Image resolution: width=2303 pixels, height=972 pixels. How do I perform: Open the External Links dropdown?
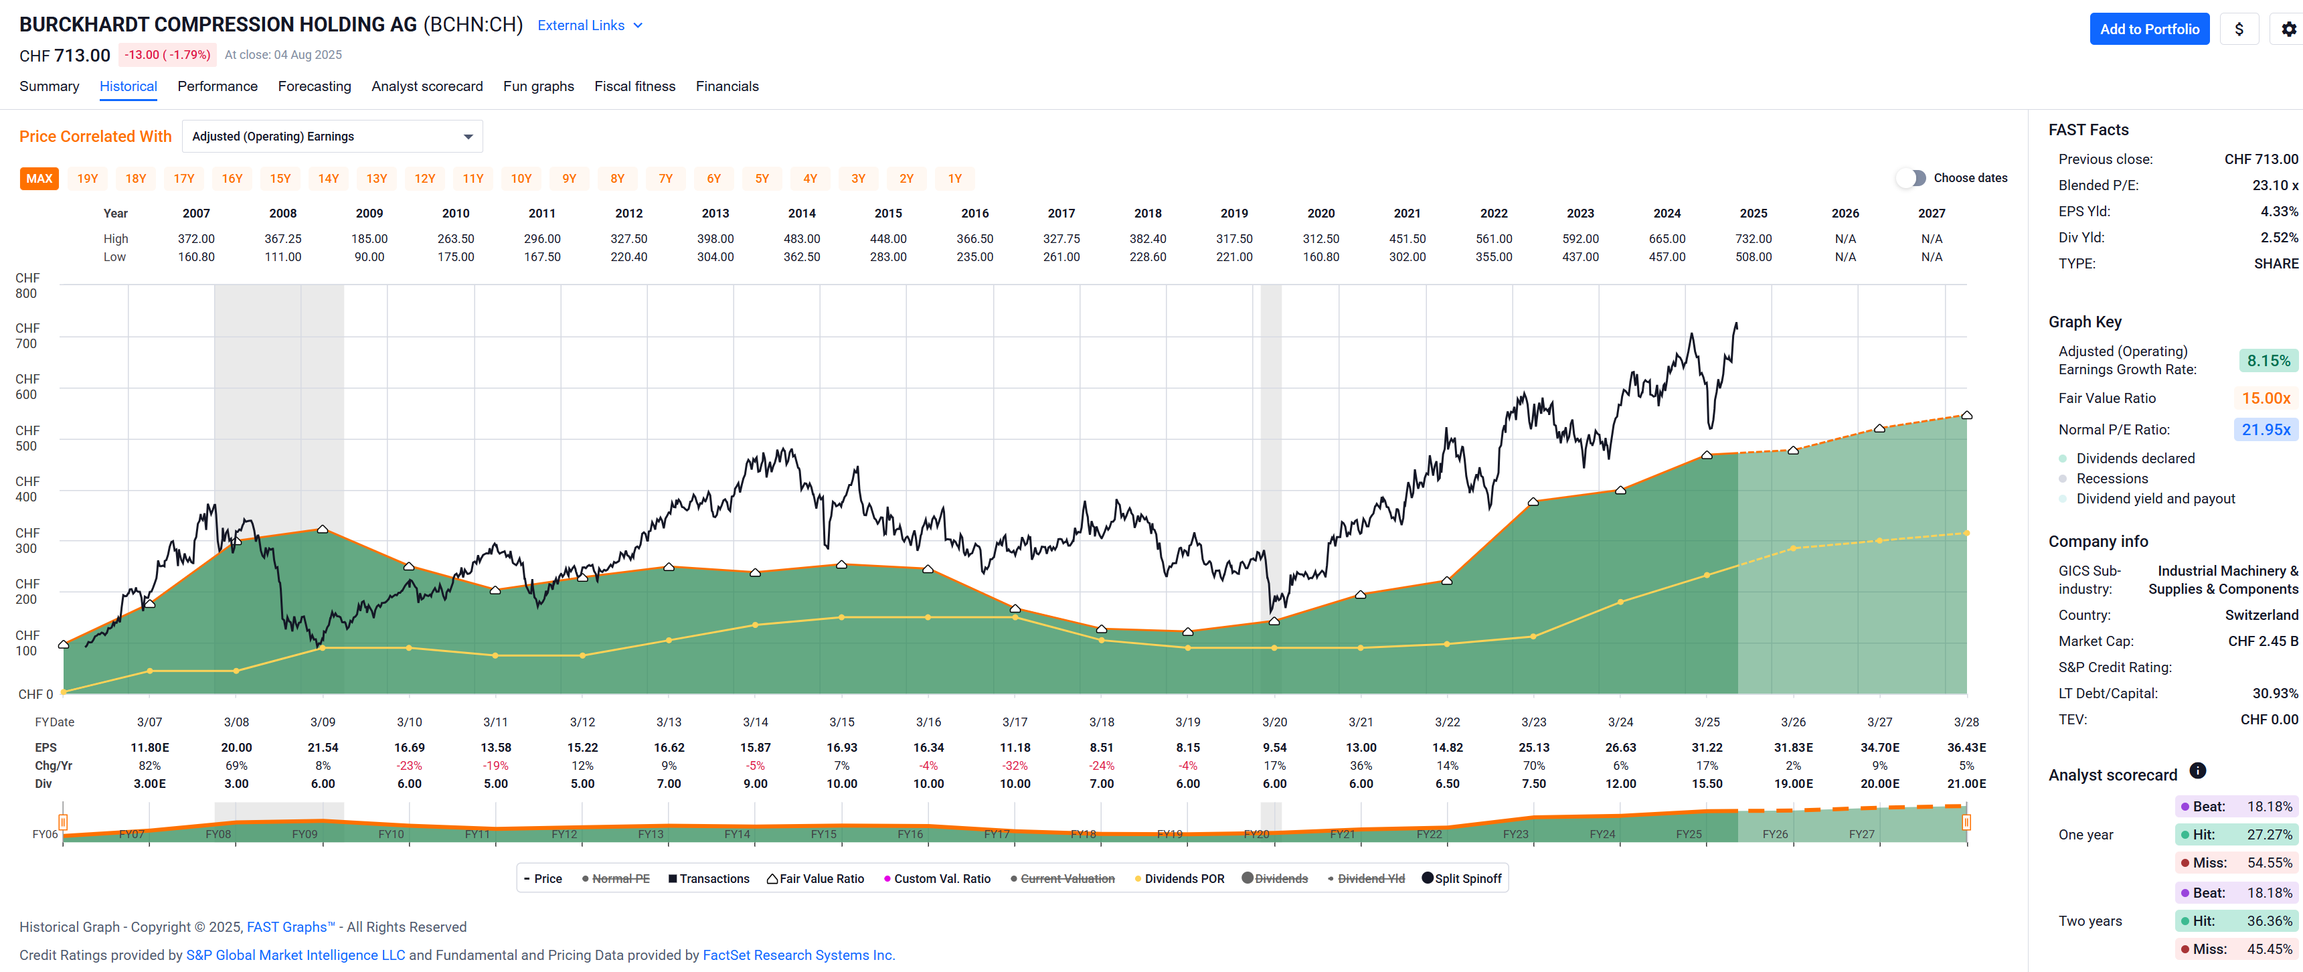click(590, 25)
